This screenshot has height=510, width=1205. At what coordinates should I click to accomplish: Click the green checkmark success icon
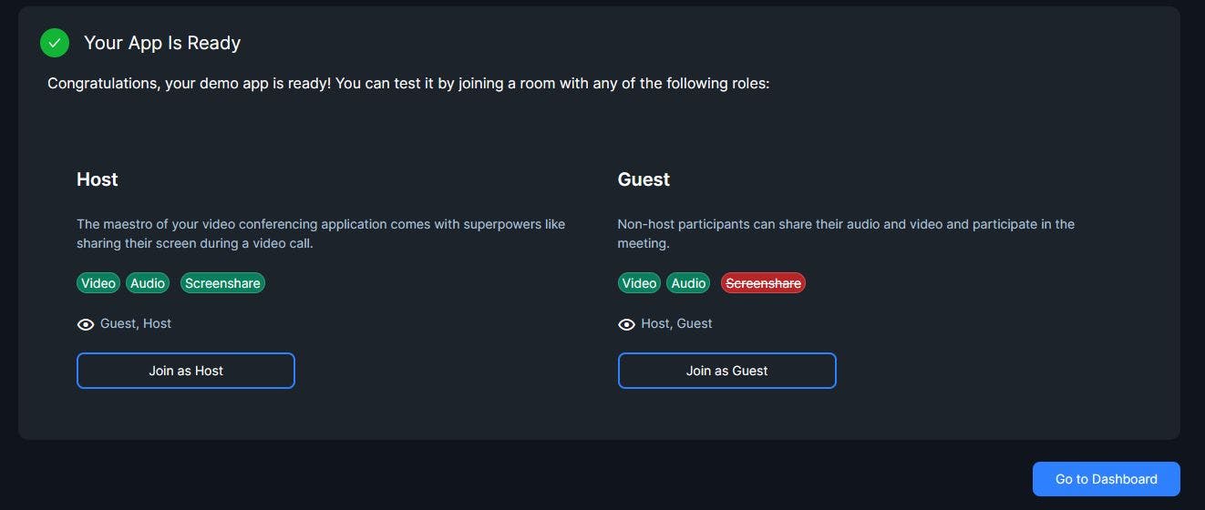(x=55, y=43)
